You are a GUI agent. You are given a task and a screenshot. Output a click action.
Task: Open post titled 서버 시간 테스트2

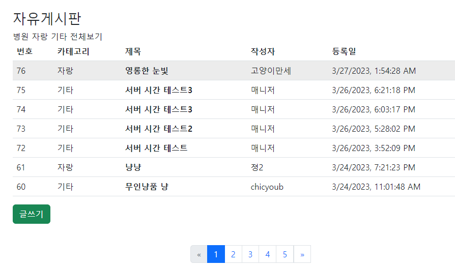pos(159,129)
